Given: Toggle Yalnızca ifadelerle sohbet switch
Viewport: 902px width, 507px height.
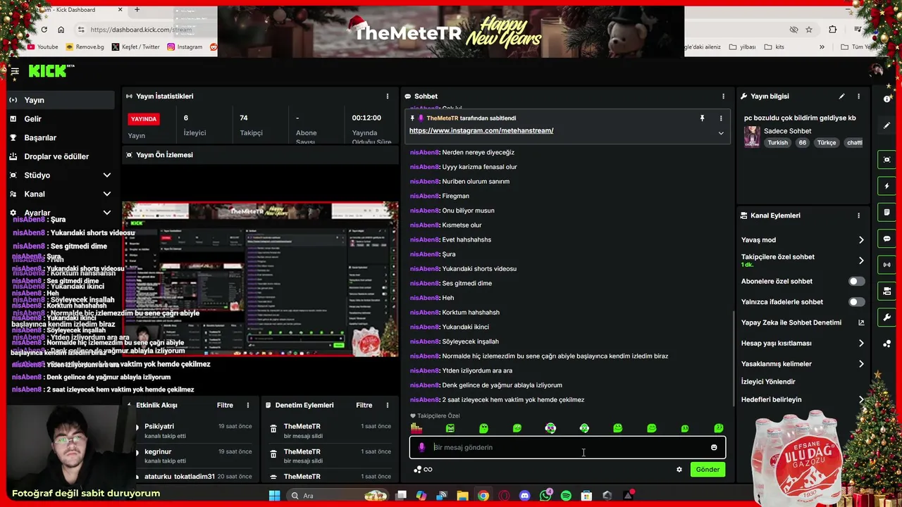Looking at the screenshot, I should 855,302.
